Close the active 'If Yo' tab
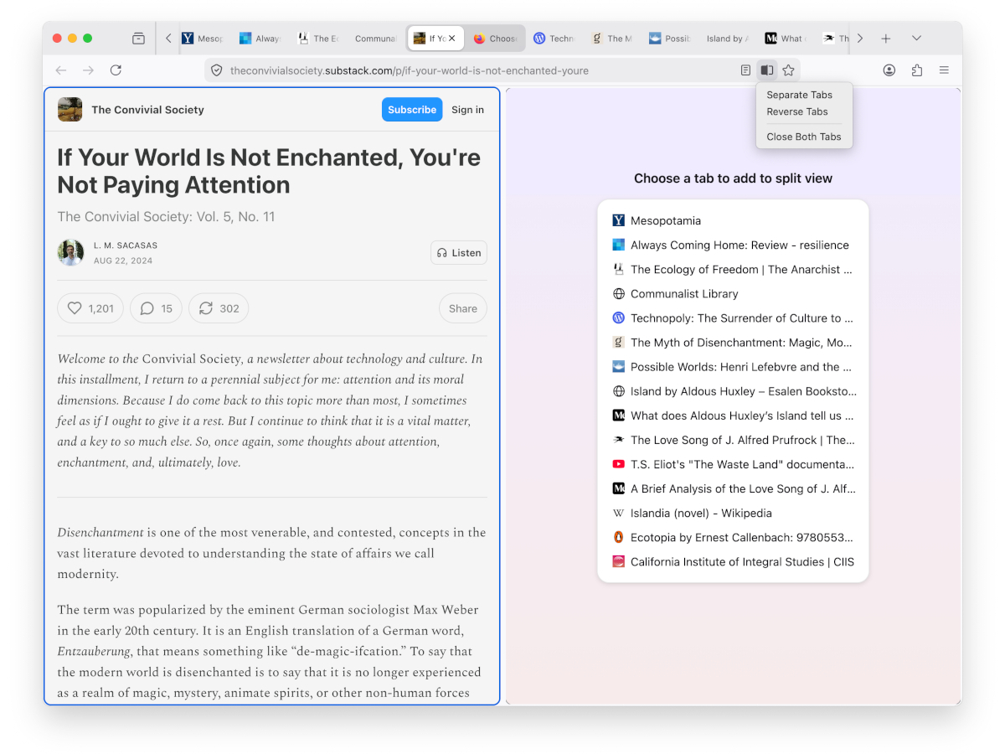The image size is (1005, 754). tap(452, 39)
